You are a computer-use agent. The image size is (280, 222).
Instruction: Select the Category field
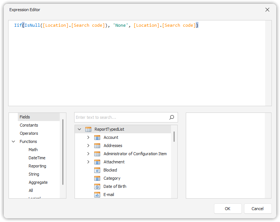pyautogui.click(x=112, y=178)
